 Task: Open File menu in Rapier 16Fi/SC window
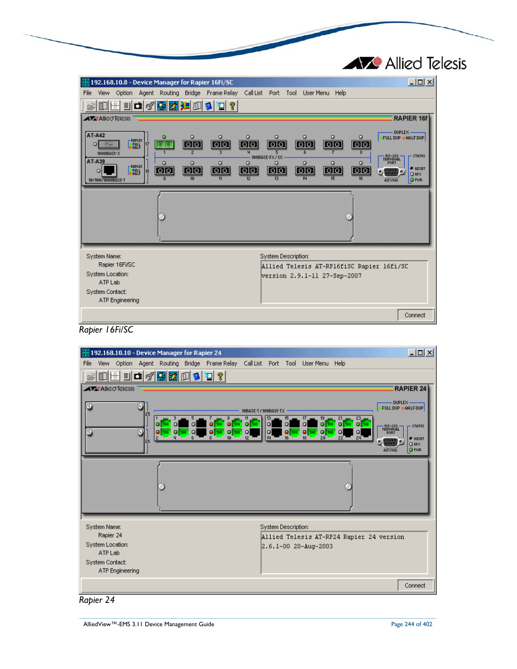pyautogui.click(x=87, y=93)
